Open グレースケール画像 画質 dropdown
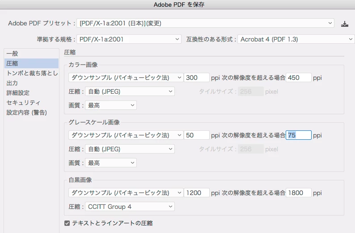Viewport: 355px width, 233px height. (111, 163)
